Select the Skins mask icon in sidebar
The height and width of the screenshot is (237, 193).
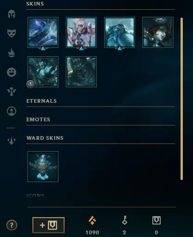pyautogui.click(x=12, y=33)
